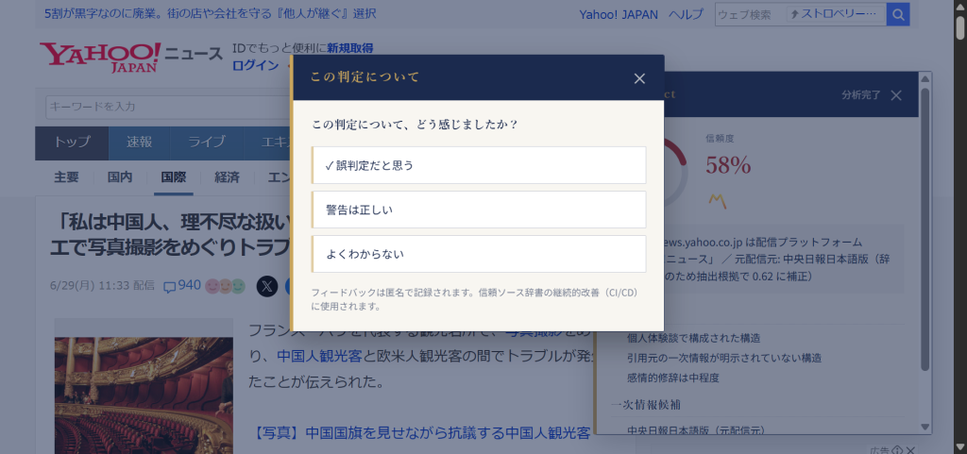Click the X (Twitter) share icon
967x454 pixels.
(x=267, y=286)
